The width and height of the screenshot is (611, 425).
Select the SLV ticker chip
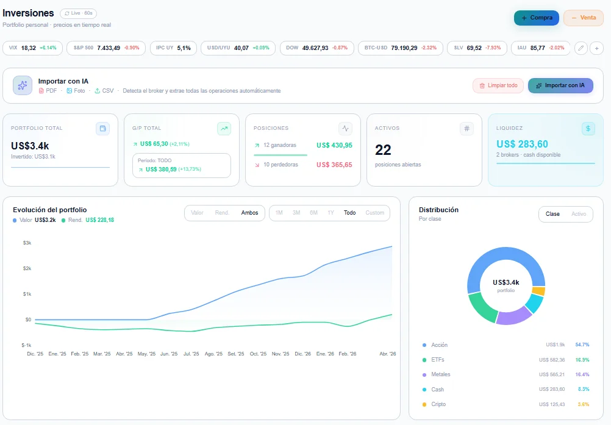(x=477, y=48)
